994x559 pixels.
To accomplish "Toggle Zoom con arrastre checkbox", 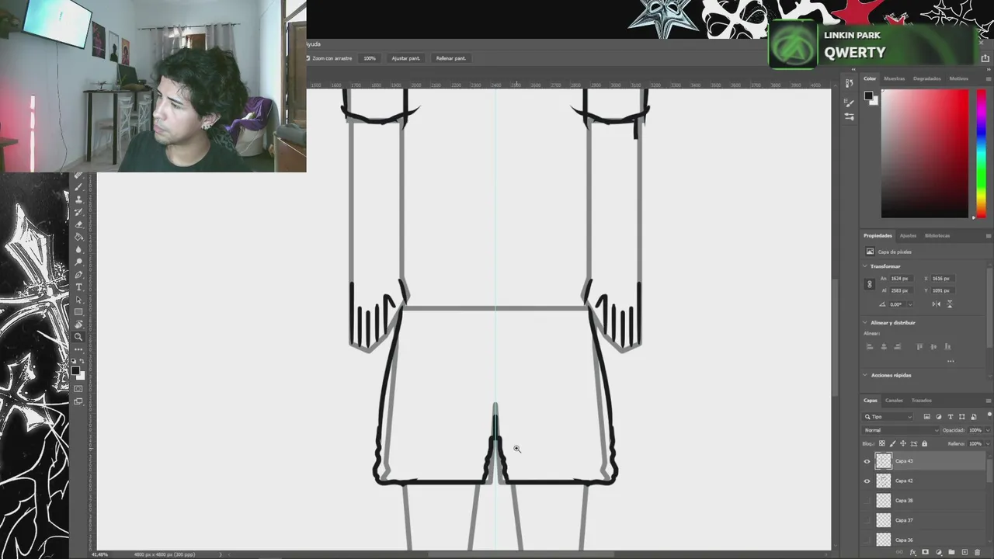I will coord(308,58).
